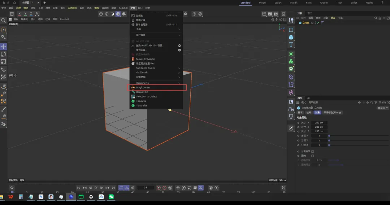Enable the 分离表面 checkbox
390x205 pixels.
pyautogui.click(x=313, y=152)
